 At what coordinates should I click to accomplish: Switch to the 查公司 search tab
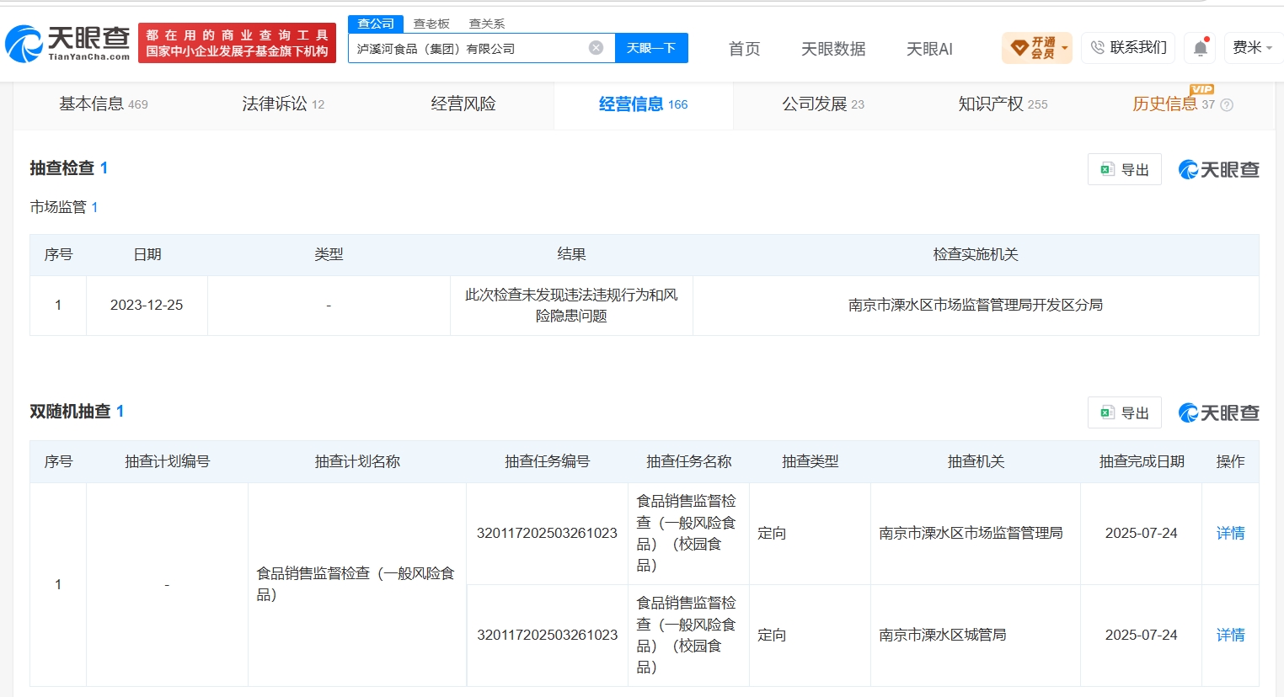point(376,24)
